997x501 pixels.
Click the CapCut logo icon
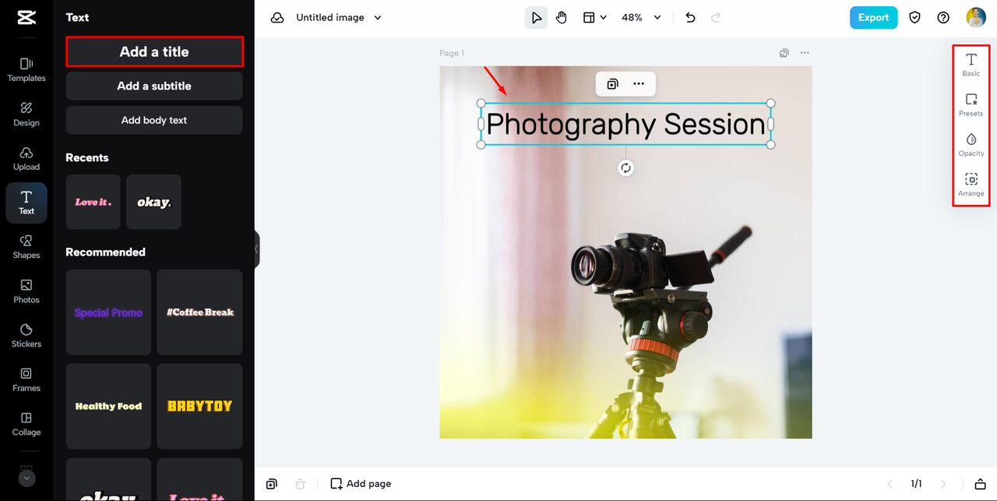[26, 18]
